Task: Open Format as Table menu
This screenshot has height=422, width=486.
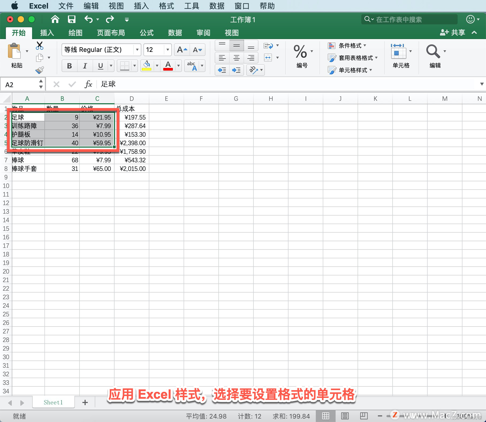Action: 353,58
